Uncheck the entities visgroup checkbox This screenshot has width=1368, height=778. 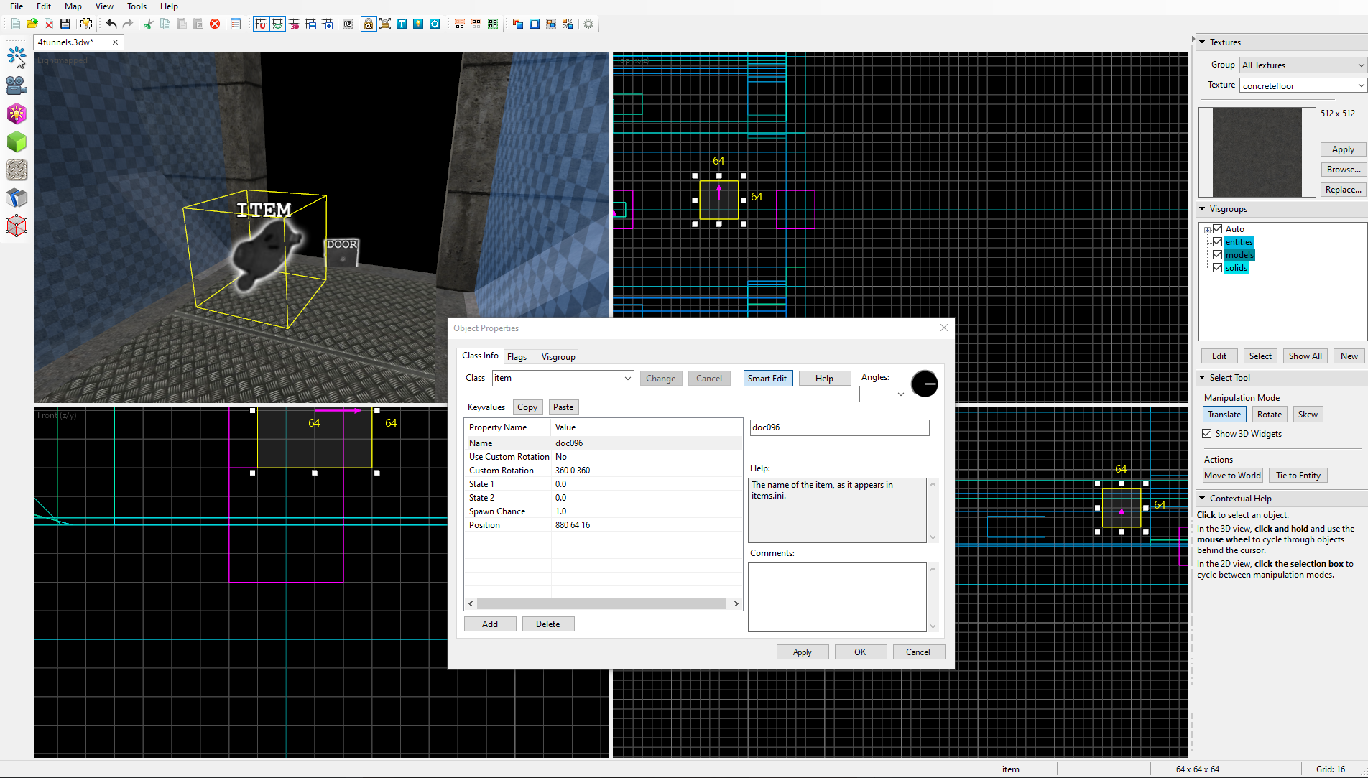1217,242
